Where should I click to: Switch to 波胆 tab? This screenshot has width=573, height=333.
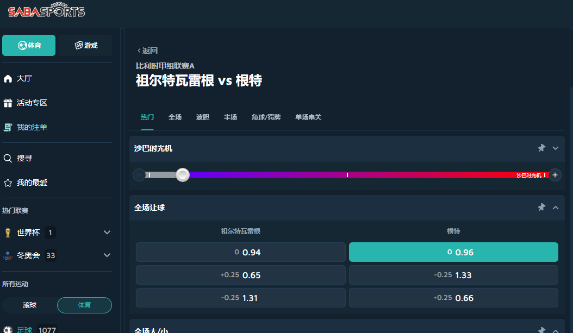pyautogui.click(x=202, y=117)
